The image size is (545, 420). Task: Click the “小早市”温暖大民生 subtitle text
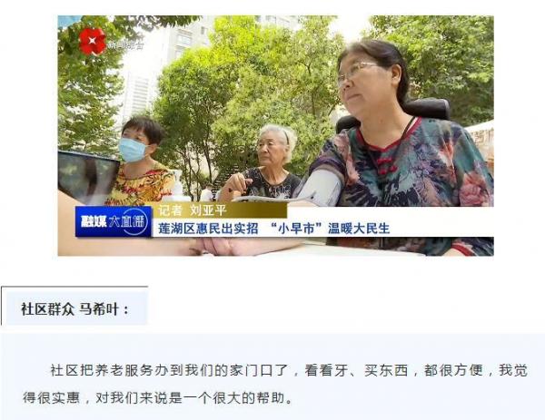coord(330,229)
